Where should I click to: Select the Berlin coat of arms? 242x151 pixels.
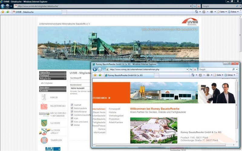pos(44,97)
